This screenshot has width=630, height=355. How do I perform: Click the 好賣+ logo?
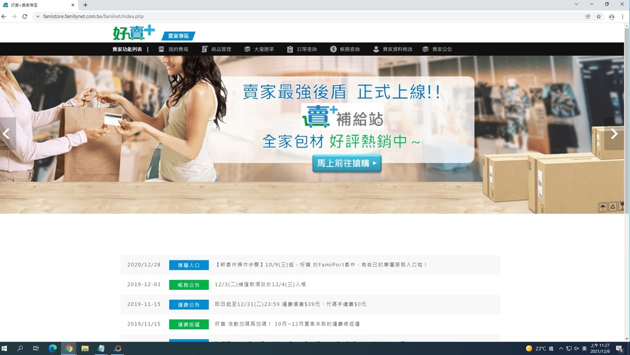(134, 33)
